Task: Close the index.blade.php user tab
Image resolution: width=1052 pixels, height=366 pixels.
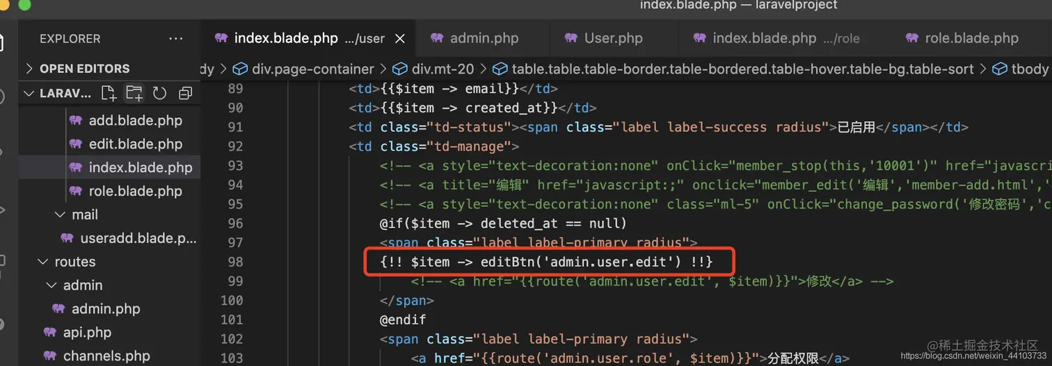Action: coord(400,39)
